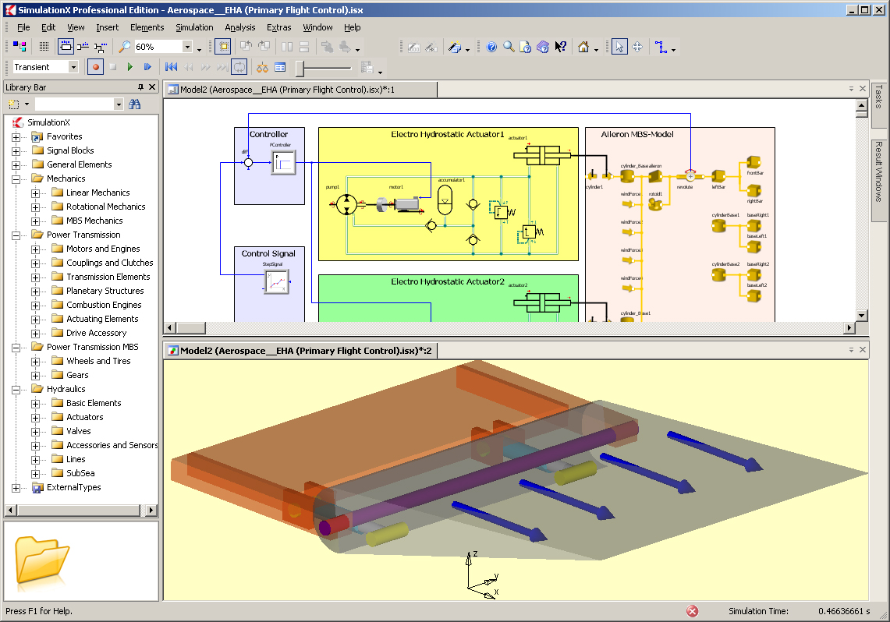
Task: Start the simulation with green play
Action: click(x=130, y=67)
